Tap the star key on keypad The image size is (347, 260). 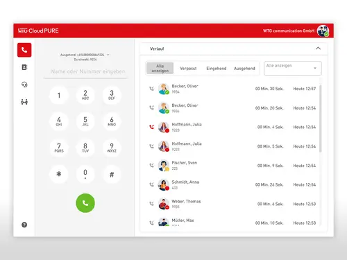click(59, 174)
